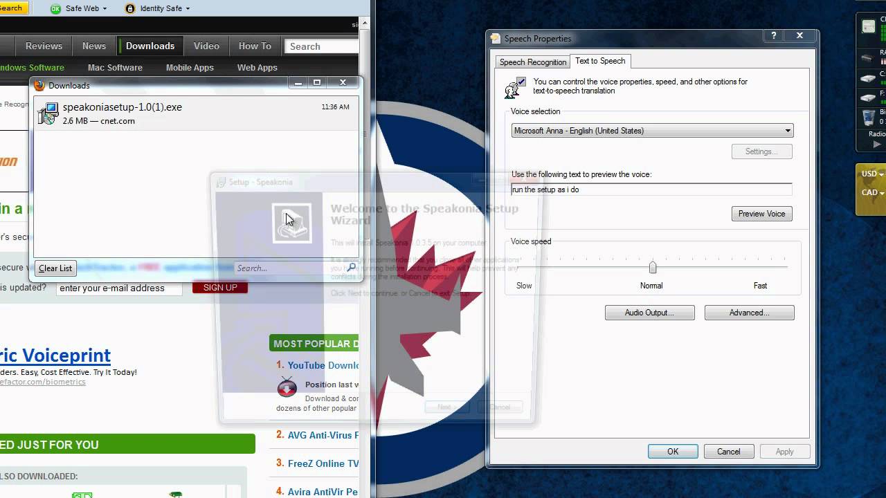The image size is (886, 498).
Task: Click the F: drive gadget icon
Action: [x=868, y=98]
